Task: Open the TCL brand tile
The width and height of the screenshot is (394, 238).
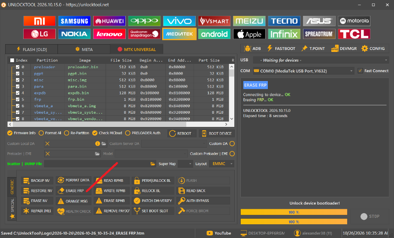Action: click(x=354, y=34)
